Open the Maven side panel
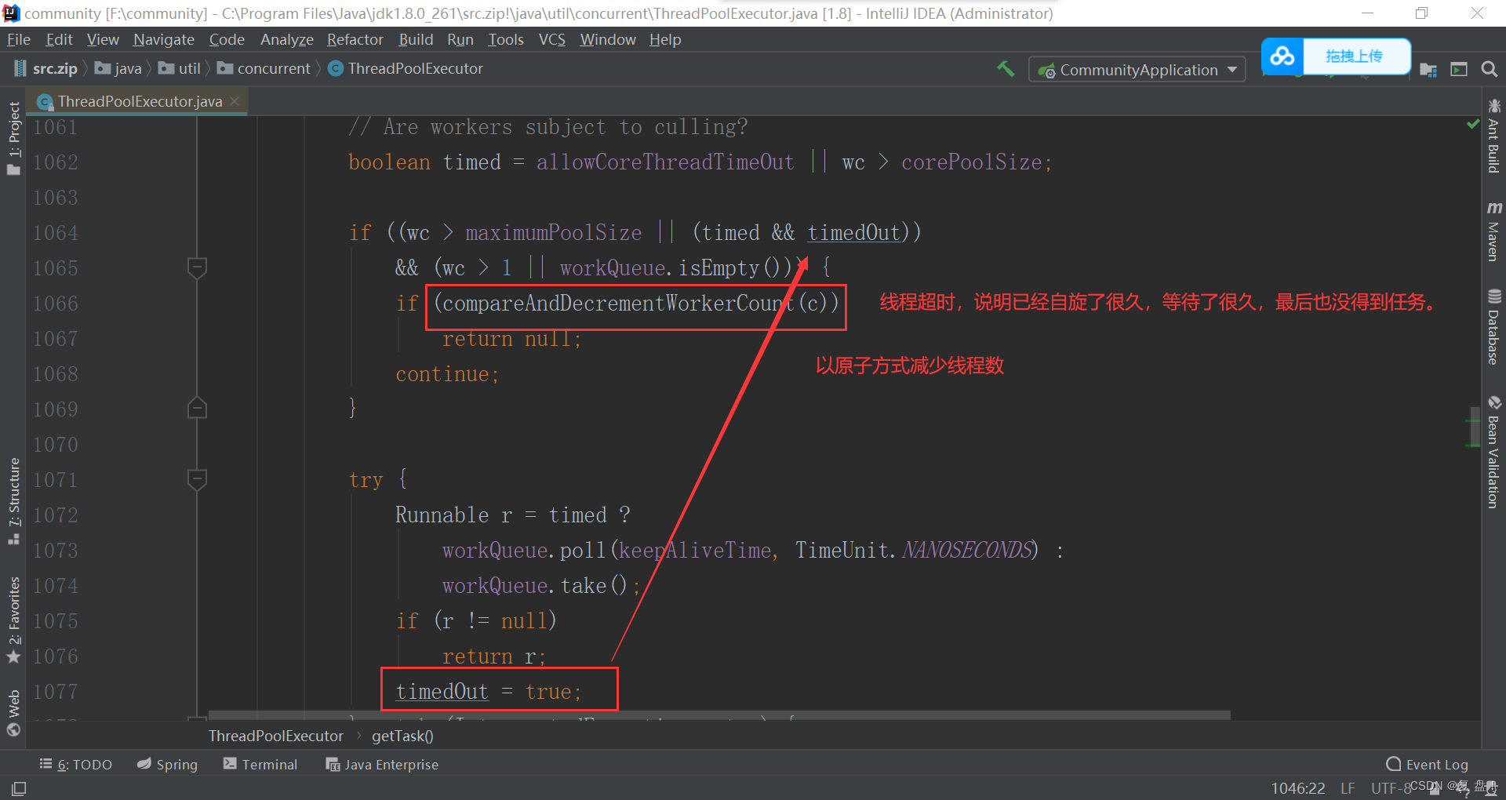1506x800 pixels. coord(1493,231)
